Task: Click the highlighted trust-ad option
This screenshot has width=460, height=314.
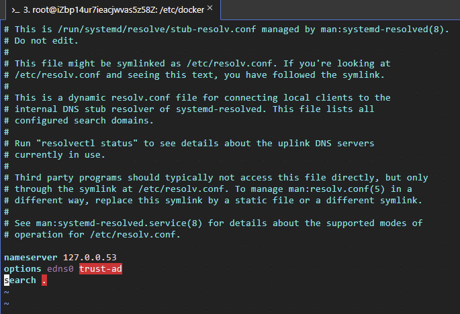Action: pyautogui.click(x=101, y=268)
